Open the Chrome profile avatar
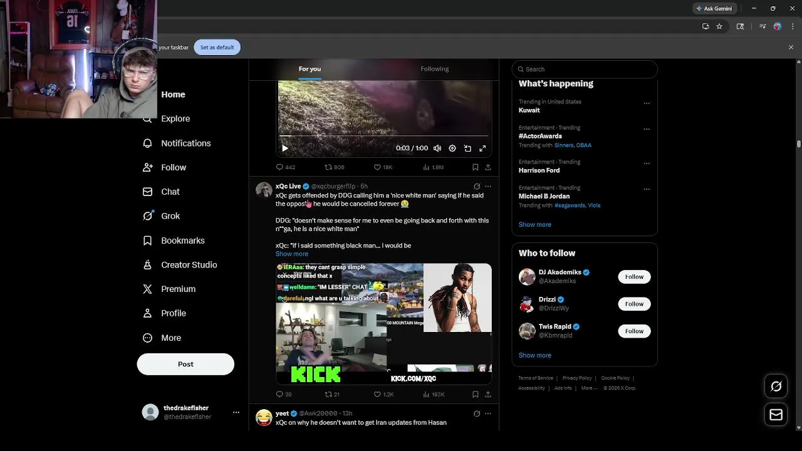The height and width of the screenshot is (451, 802). (x=777, y=26)
